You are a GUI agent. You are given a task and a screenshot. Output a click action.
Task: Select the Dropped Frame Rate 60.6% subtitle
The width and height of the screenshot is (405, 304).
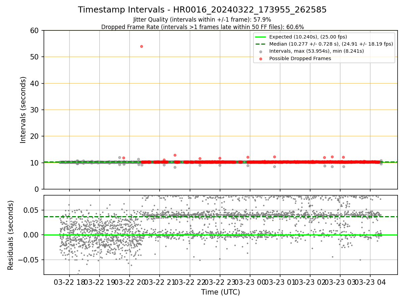pos(202,27)
